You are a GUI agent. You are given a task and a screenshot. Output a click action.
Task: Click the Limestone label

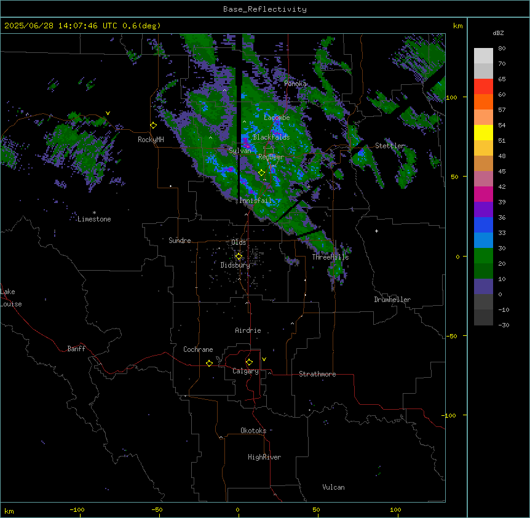coord(94,219)
